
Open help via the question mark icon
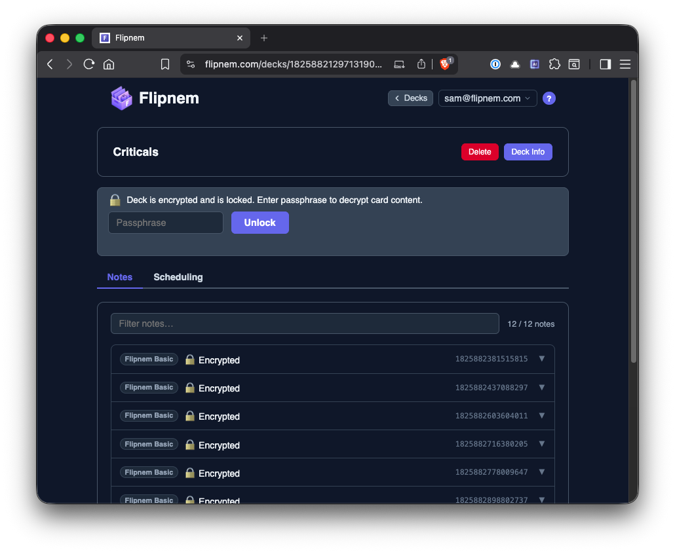[549, 98]
